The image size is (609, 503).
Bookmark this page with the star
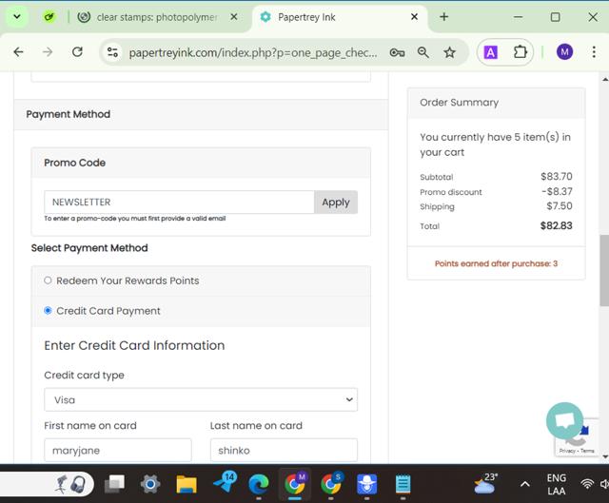click(449, 52)
